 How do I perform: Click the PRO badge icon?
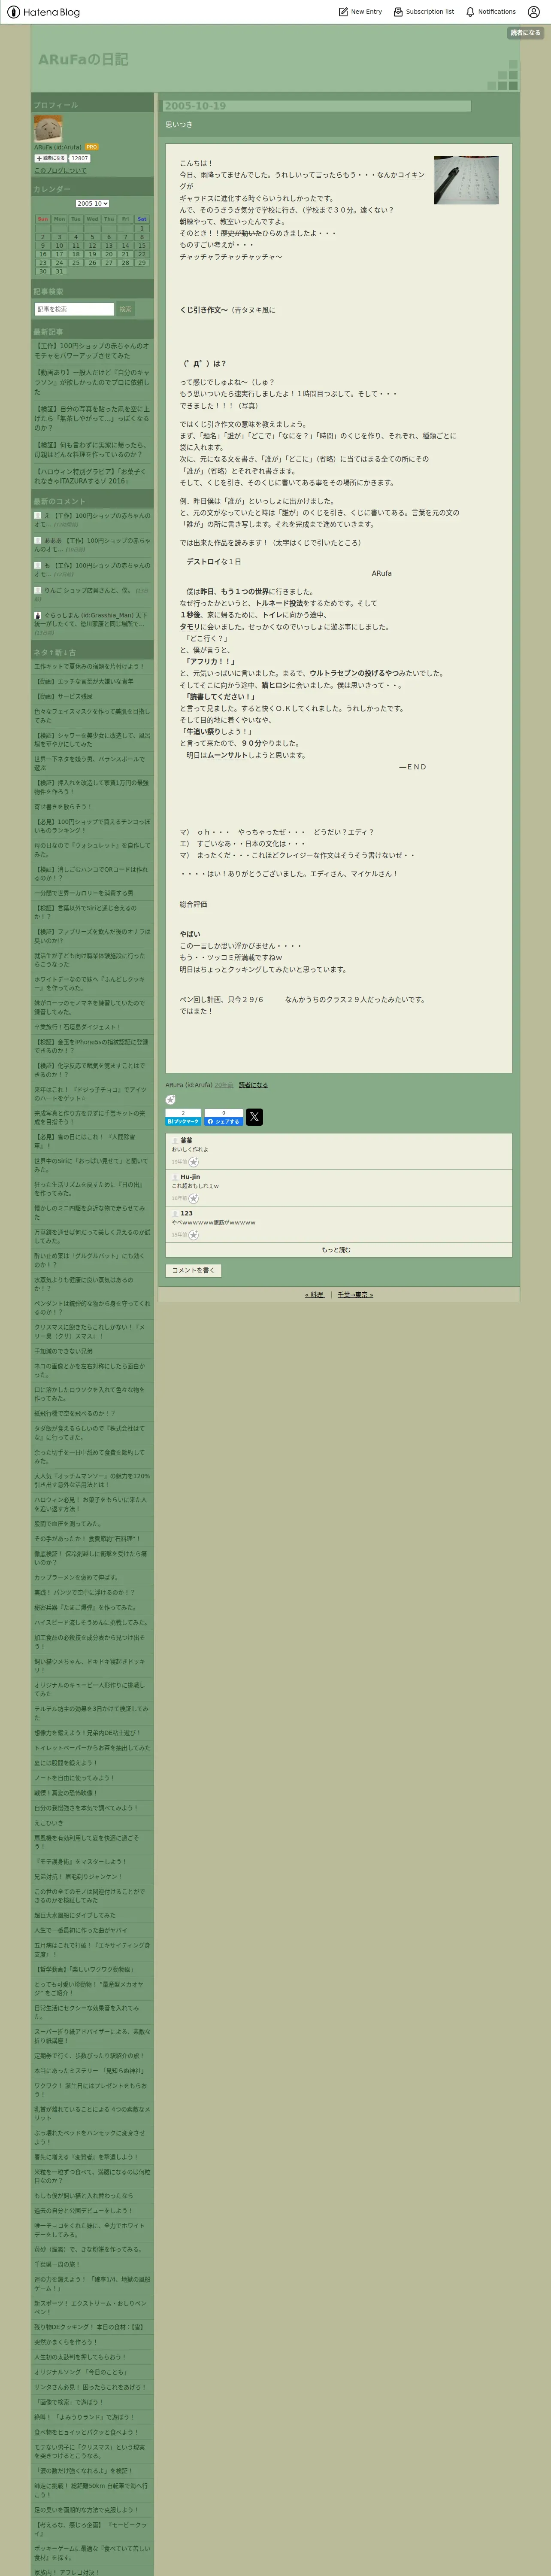92,147
